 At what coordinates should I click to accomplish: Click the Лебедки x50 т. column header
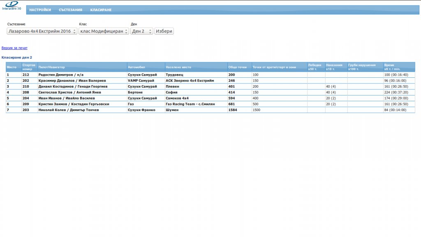point(316,67)
